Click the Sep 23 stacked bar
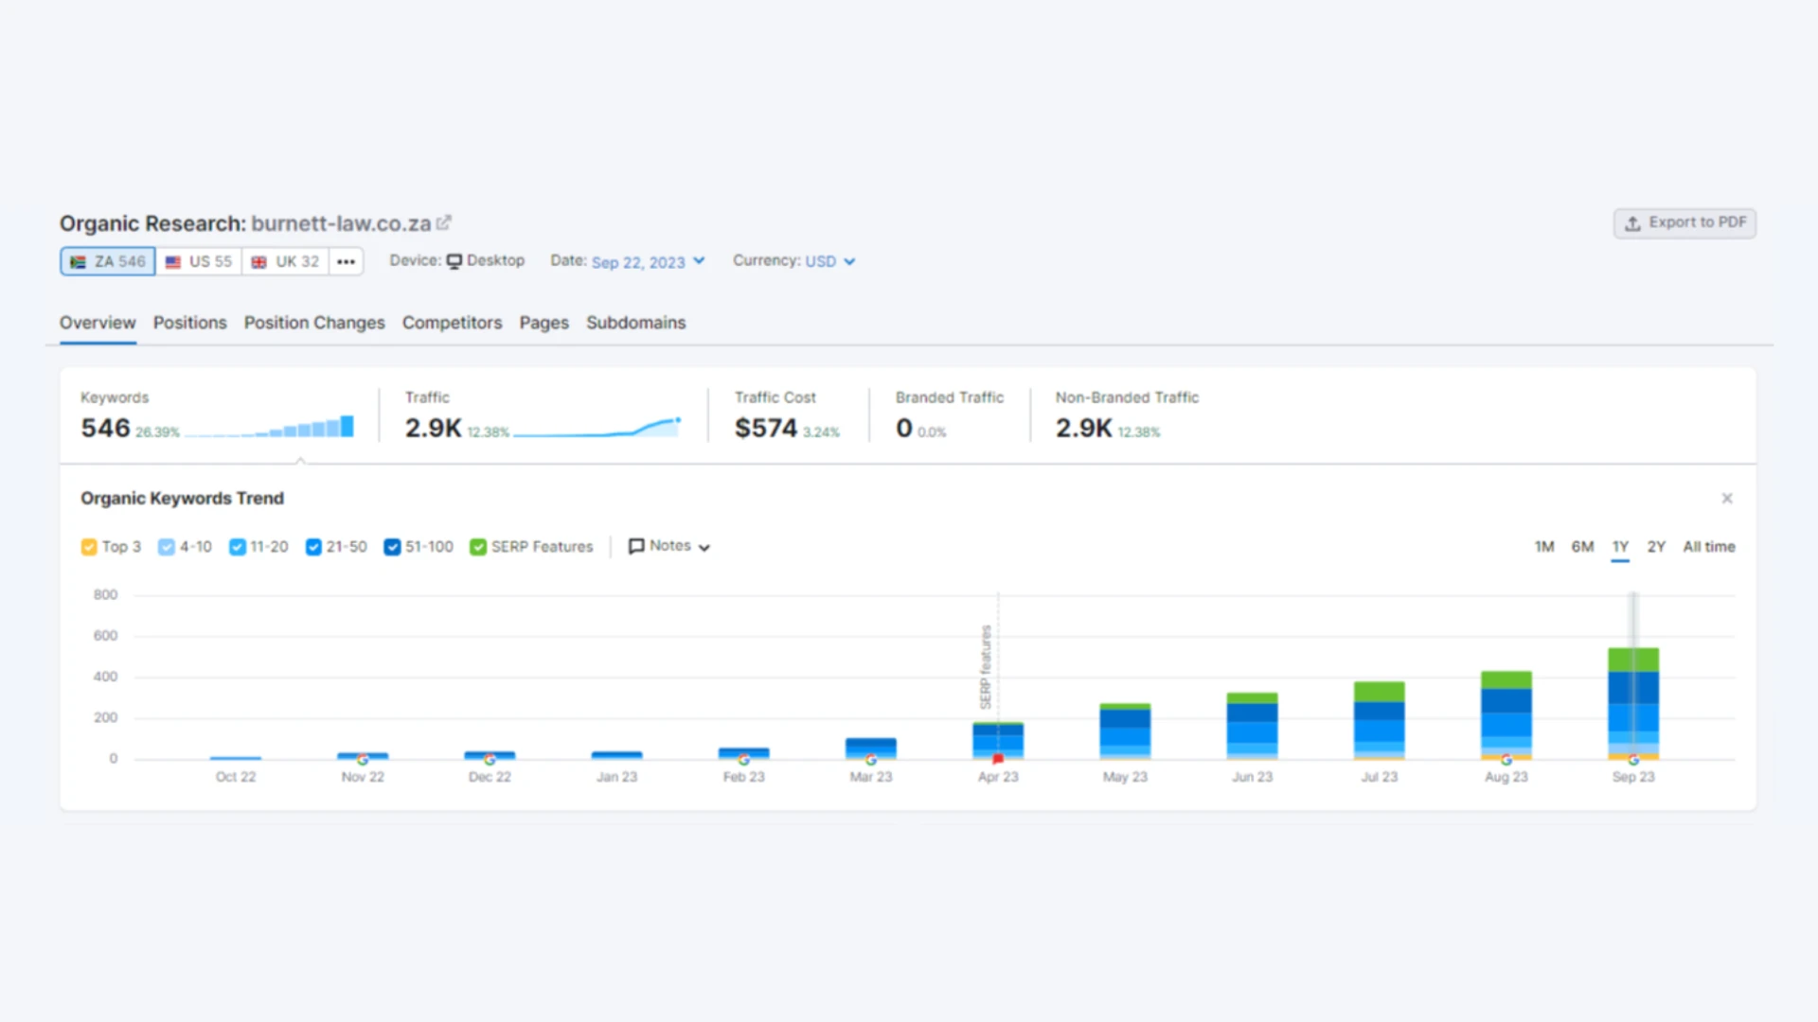The height and width of the screenshot is (1022, 1818). click(1633, 703)
